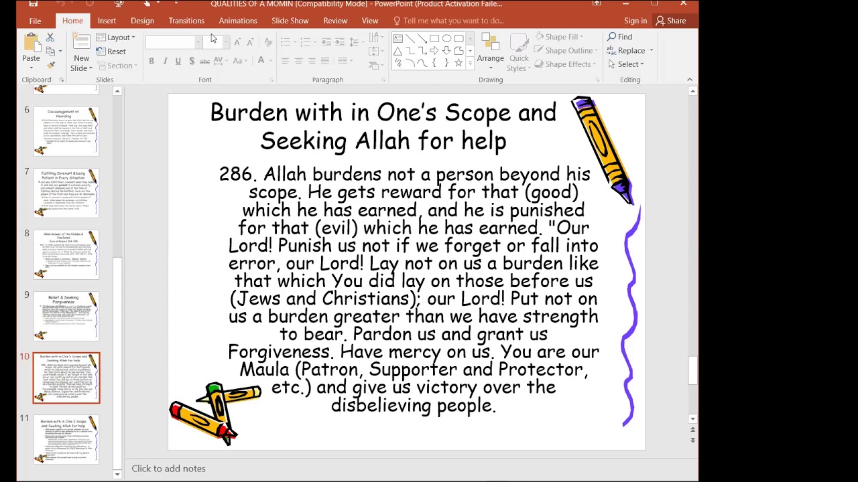Collapse the ribbon with the caret
The height and width of the screenshot is (482, 858).
pos(690,80)
